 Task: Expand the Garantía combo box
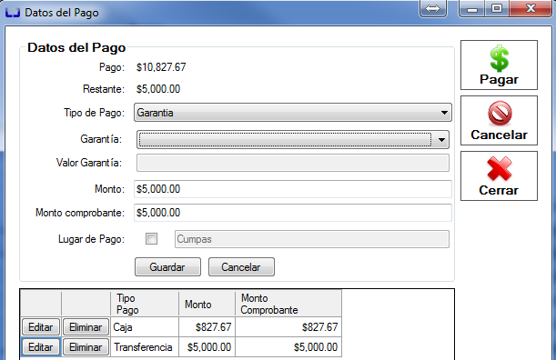point(293,139)
